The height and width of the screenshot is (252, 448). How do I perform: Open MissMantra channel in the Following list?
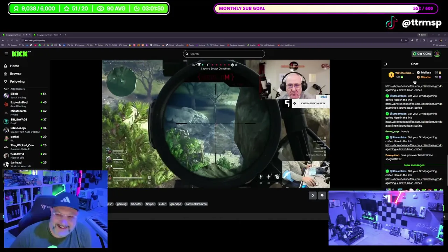click(24, 113)
